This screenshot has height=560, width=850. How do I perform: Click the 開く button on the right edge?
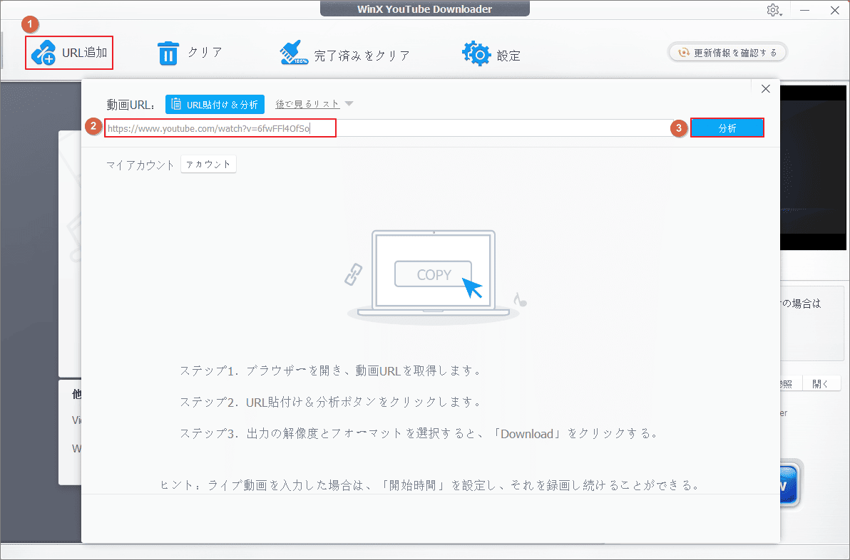pyautogui.click(x=821, y=383)
